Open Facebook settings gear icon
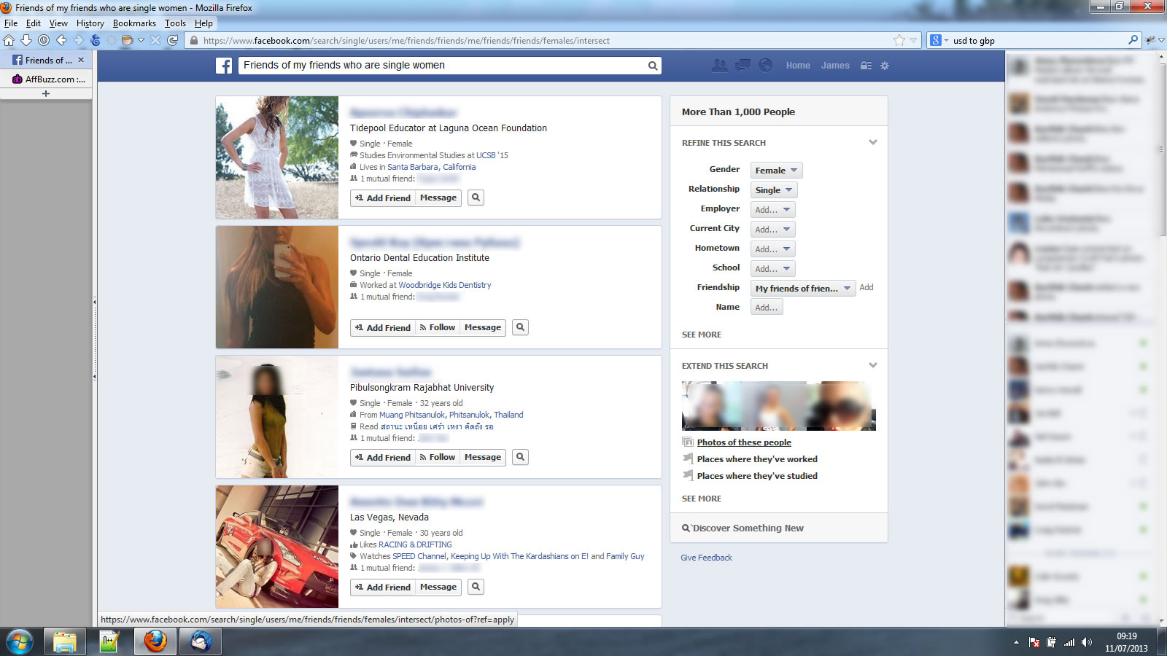1167x656 pixels. coord(885,66)
